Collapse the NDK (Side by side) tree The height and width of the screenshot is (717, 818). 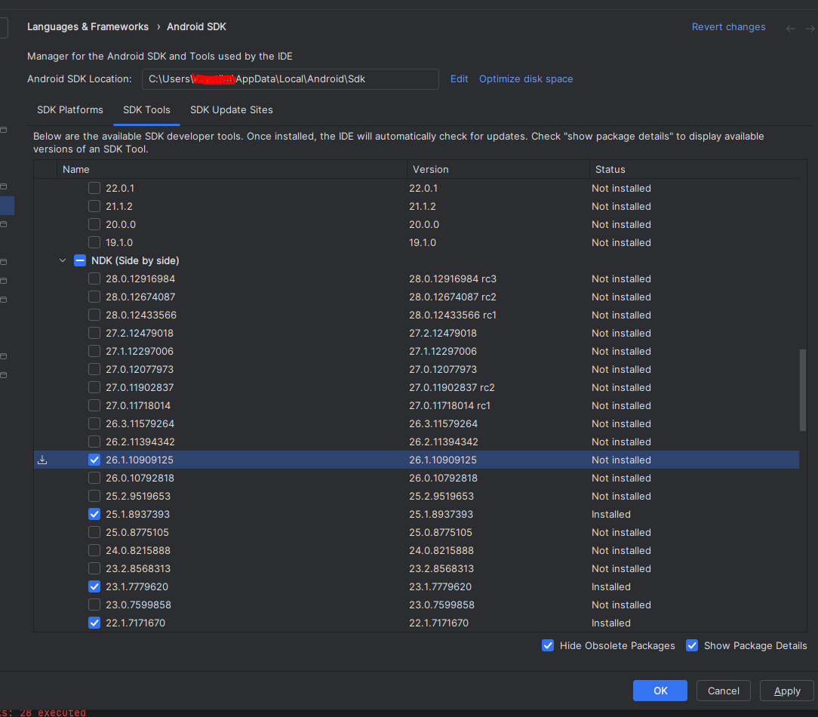pyautogui.click(x=63, y=260)
